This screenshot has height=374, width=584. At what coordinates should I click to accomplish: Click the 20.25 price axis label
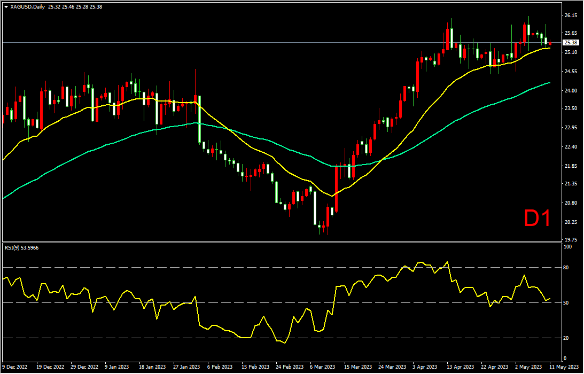[x=571, y=222]
